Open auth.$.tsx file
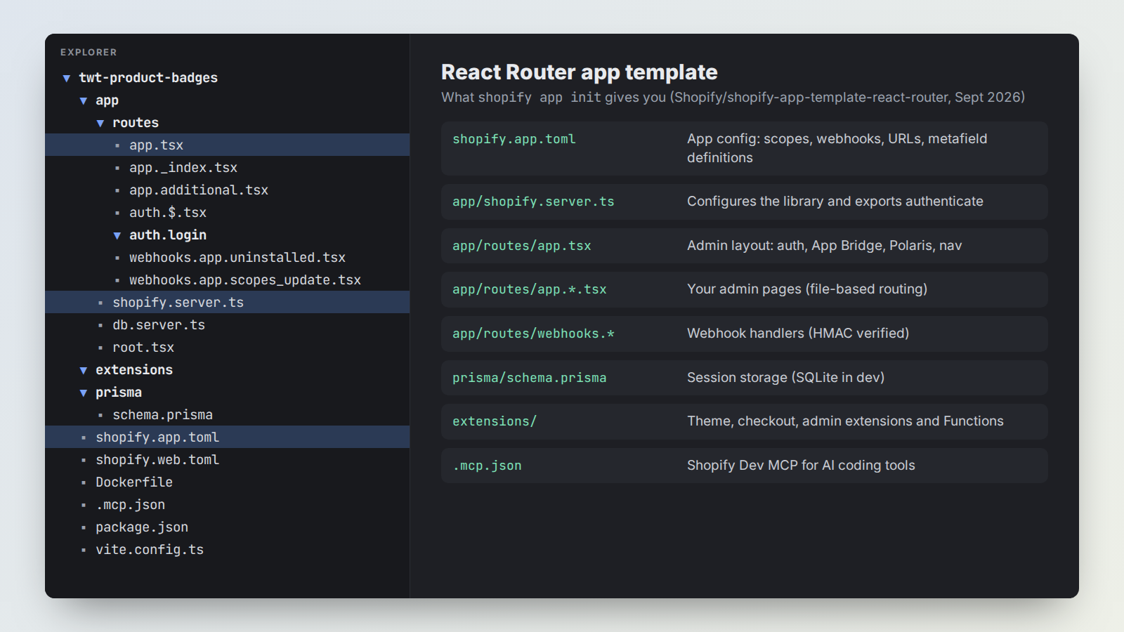Image resolution: width=1124 pixels, height=632 pixels. (168, 213)
